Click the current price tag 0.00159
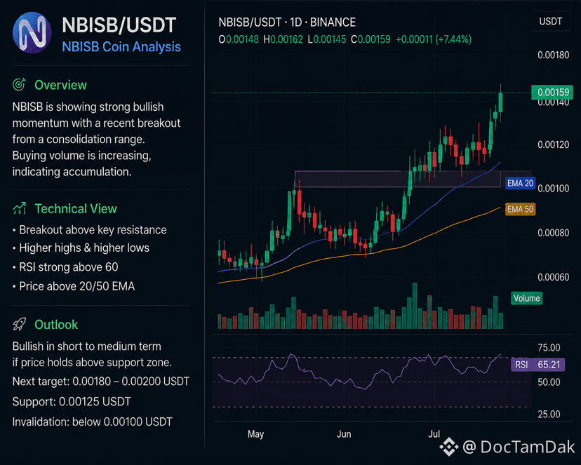581x465 pixels. (x=552, y=92)
